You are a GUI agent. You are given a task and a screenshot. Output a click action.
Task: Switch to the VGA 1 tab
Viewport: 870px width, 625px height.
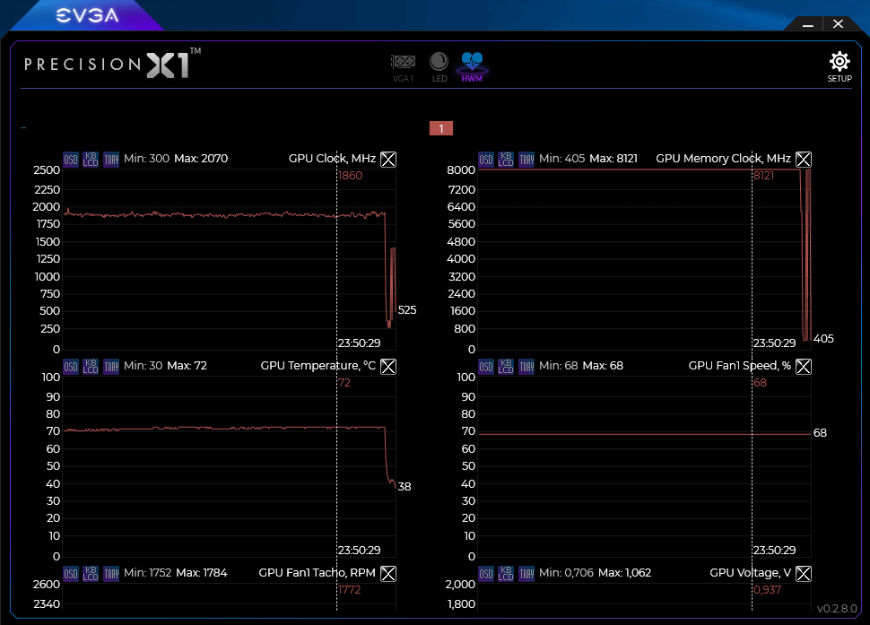(x=404, y=67)
